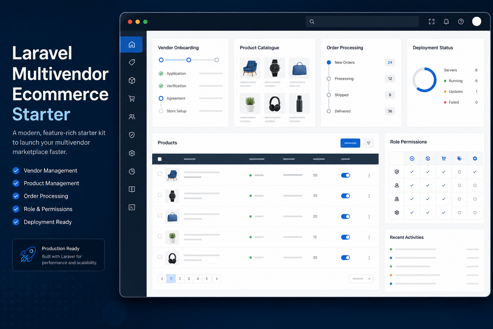Open the terminal console sidebar icon
The height and width of the screenshot is (329, 493).
coord(132,207)
